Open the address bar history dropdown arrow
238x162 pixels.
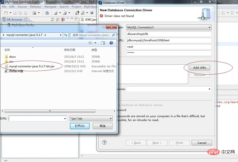(x=61, y=35)
